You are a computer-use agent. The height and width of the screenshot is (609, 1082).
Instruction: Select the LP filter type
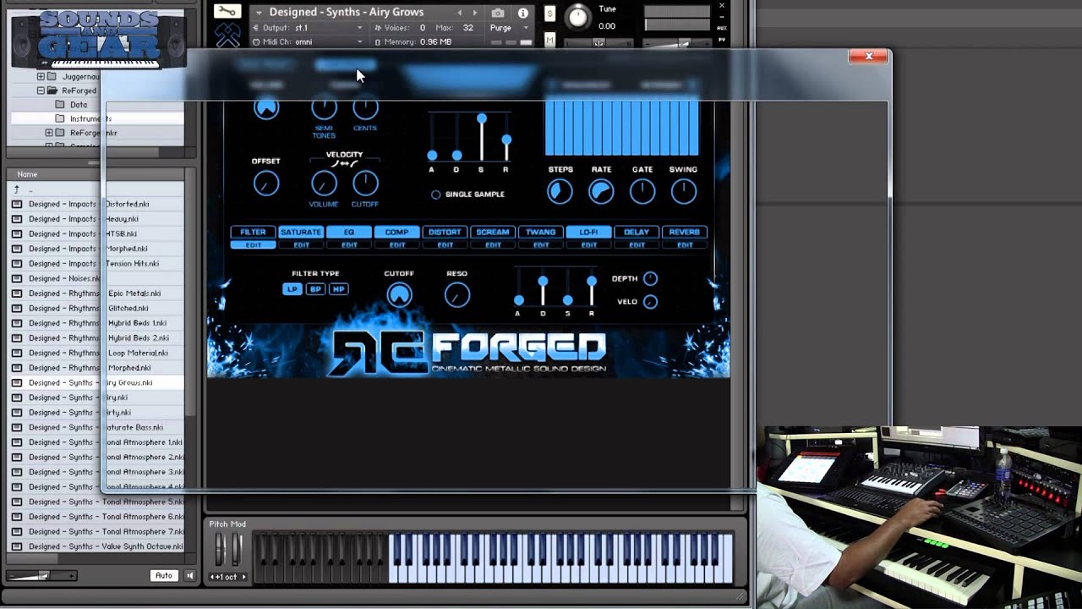coord(292,289)
